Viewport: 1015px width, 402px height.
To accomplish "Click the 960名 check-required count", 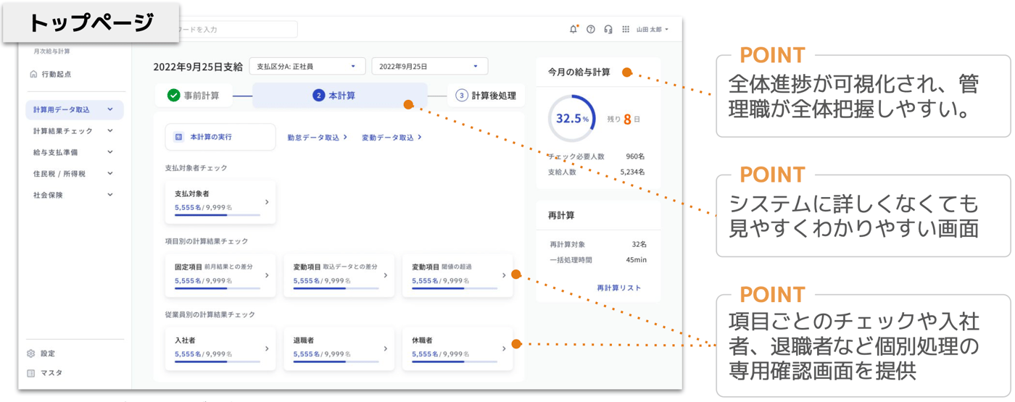I will point(635,156).
